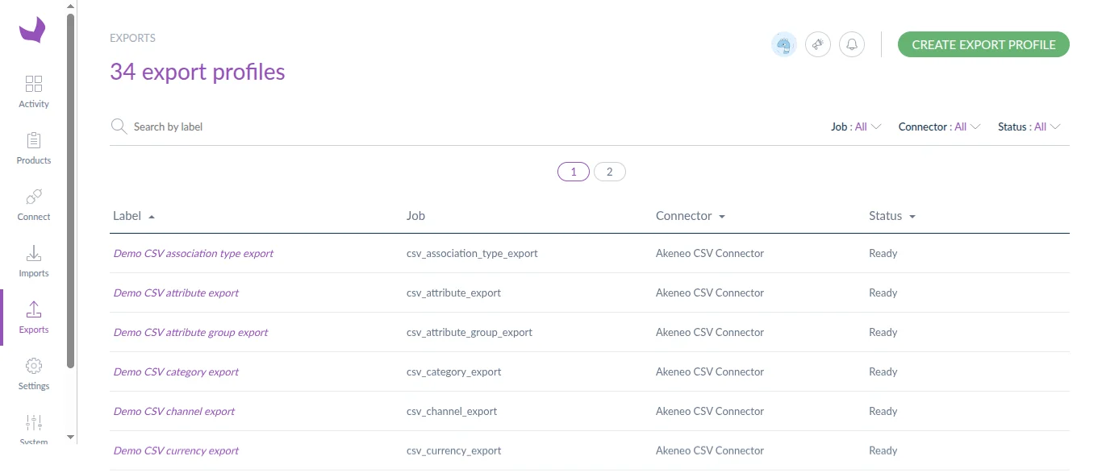1102x473 pixels.
Task: View announcements via the megaphone icon
Action: point(817,44)
